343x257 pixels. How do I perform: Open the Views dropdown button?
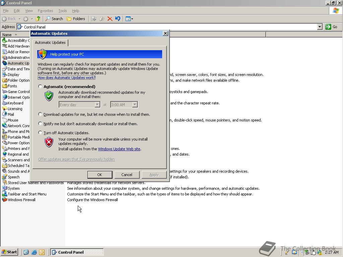click(129, 19)
